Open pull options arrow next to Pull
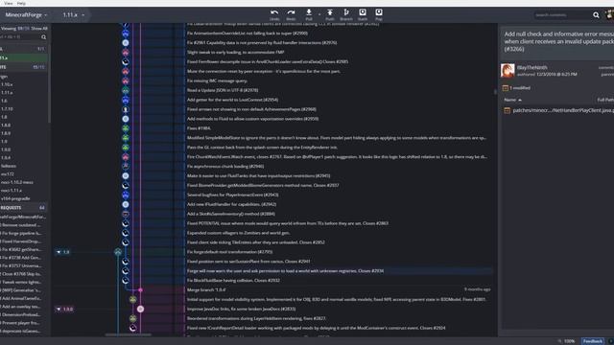Screen dimensions: 614x345 point(319,15)
